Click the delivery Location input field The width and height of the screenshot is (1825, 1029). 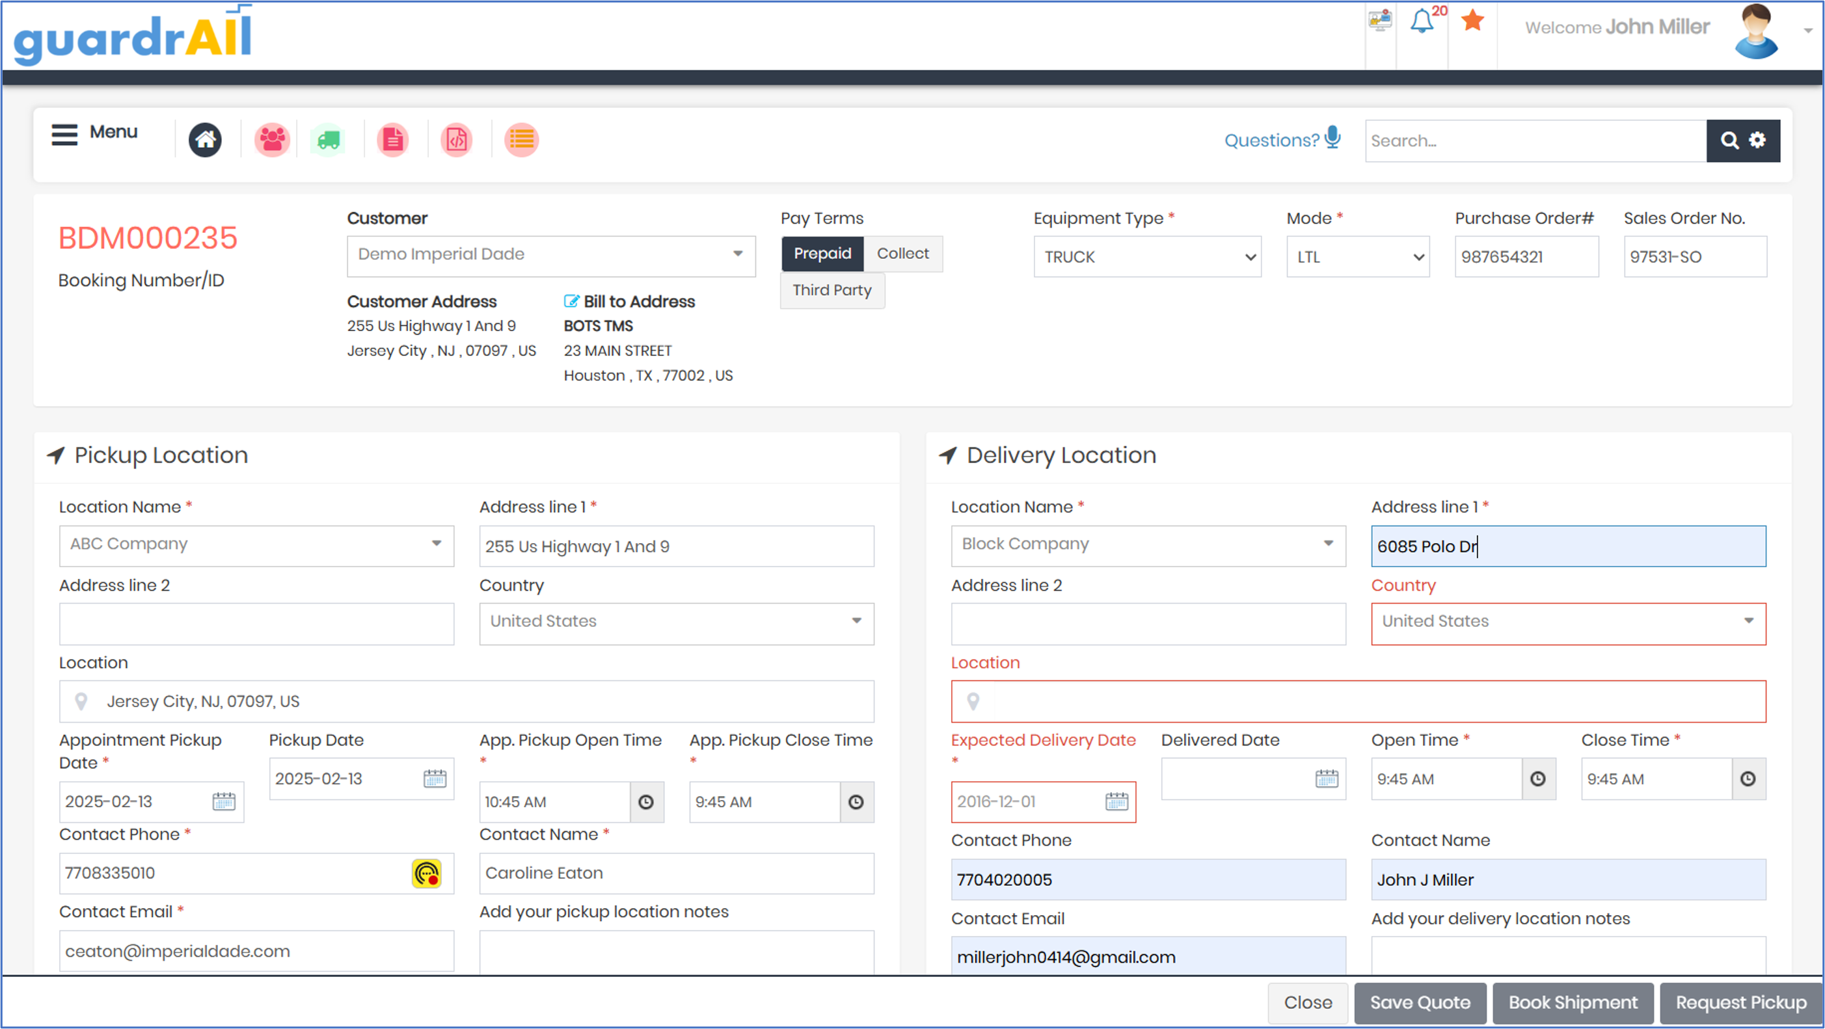click(1358, 702)
